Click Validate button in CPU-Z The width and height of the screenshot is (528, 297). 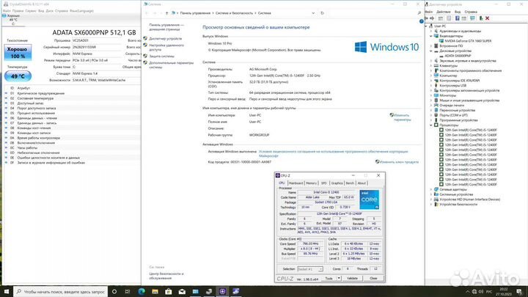352,279
